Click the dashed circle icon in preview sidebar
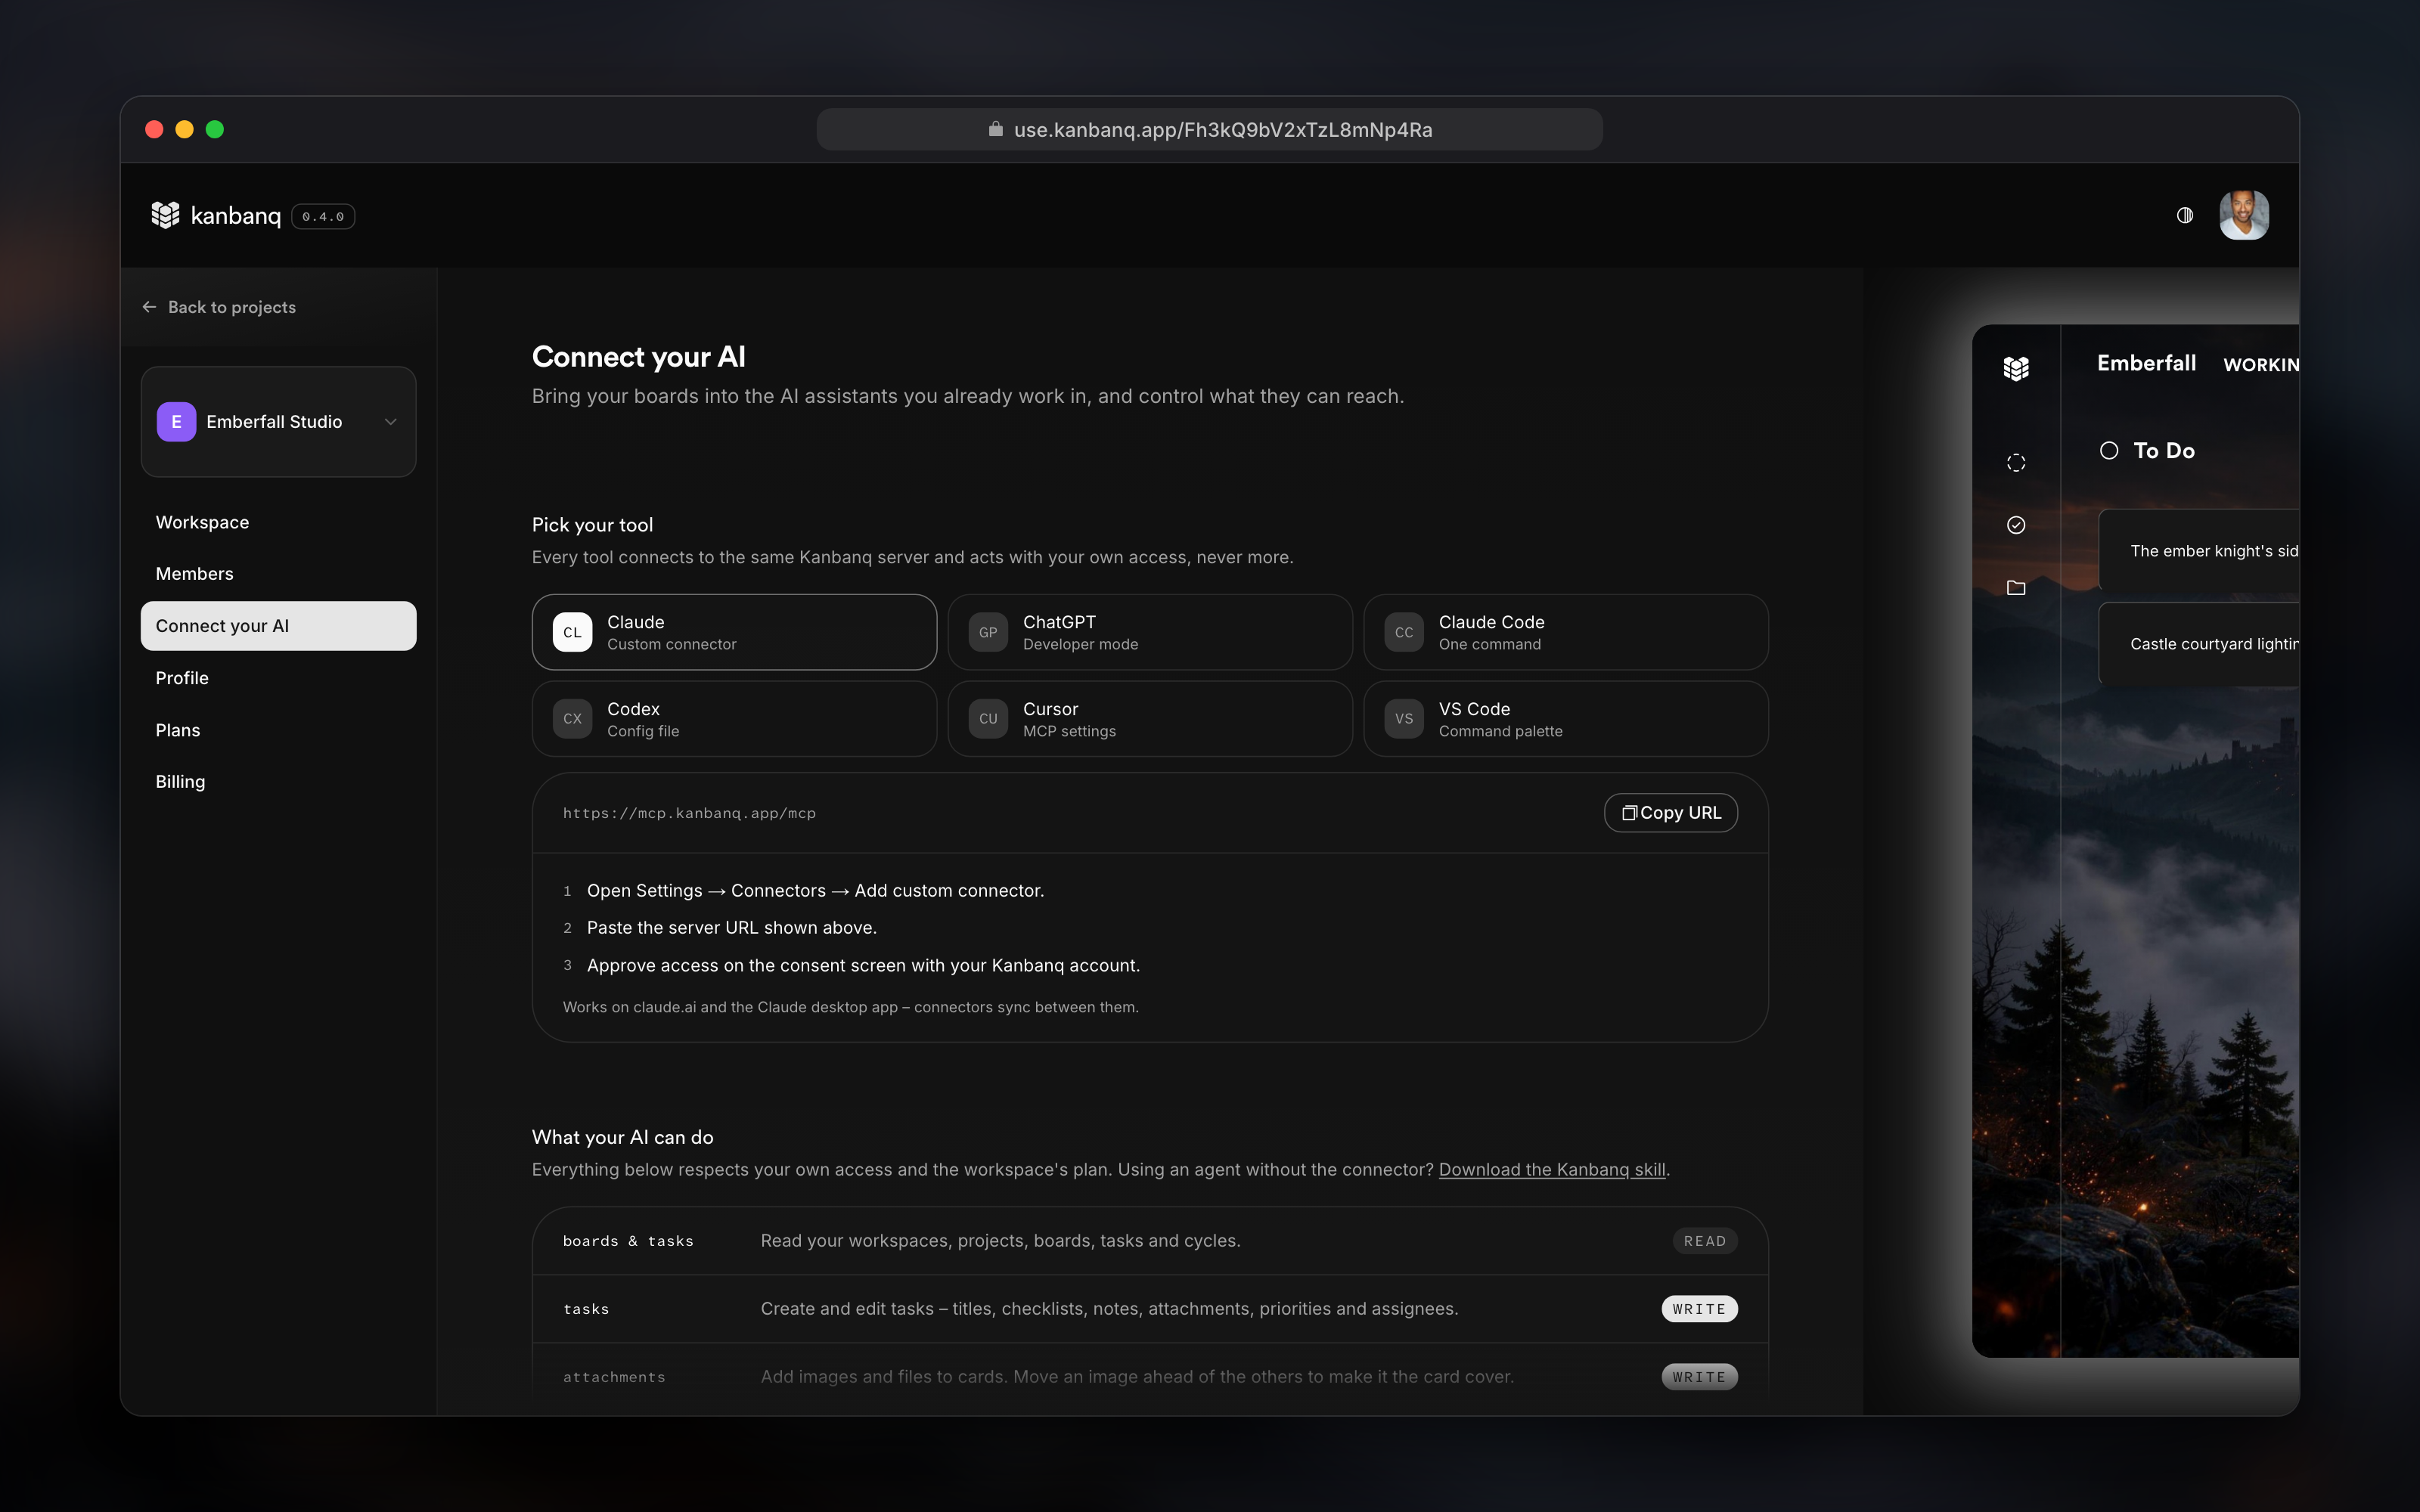The image size is (2420, 1512). [2016, 463]
